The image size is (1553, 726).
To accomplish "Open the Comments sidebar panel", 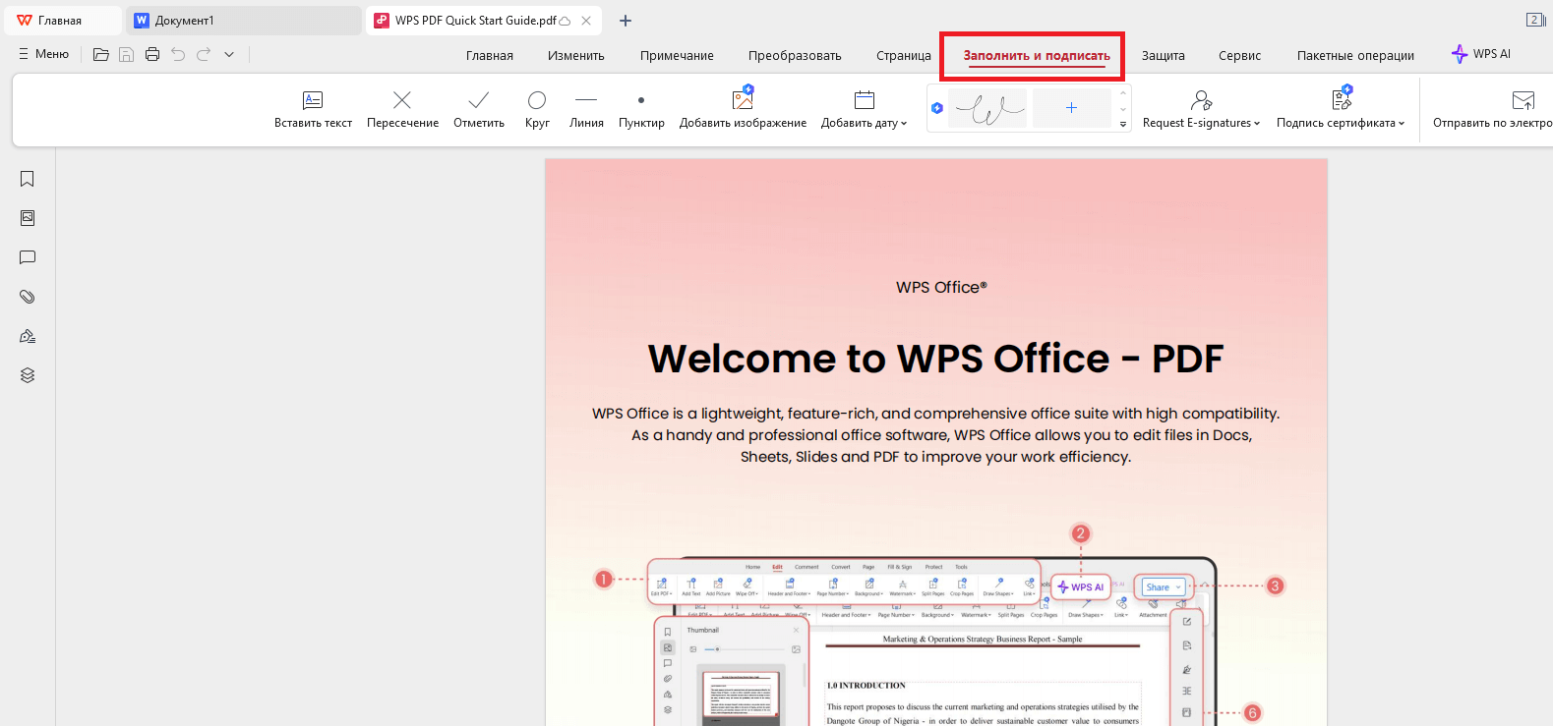I will pos(28,257).
